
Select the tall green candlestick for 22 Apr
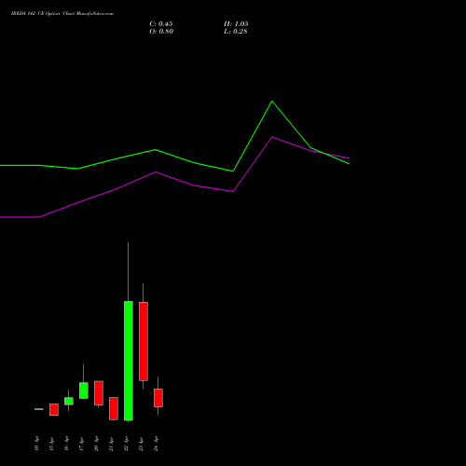tap(129, 361)
